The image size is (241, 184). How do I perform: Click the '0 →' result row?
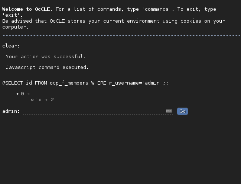[25, 94]
